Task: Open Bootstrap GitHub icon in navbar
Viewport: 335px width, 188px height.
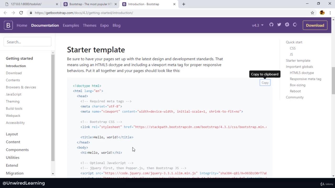Action: click(x=271, y=25)
